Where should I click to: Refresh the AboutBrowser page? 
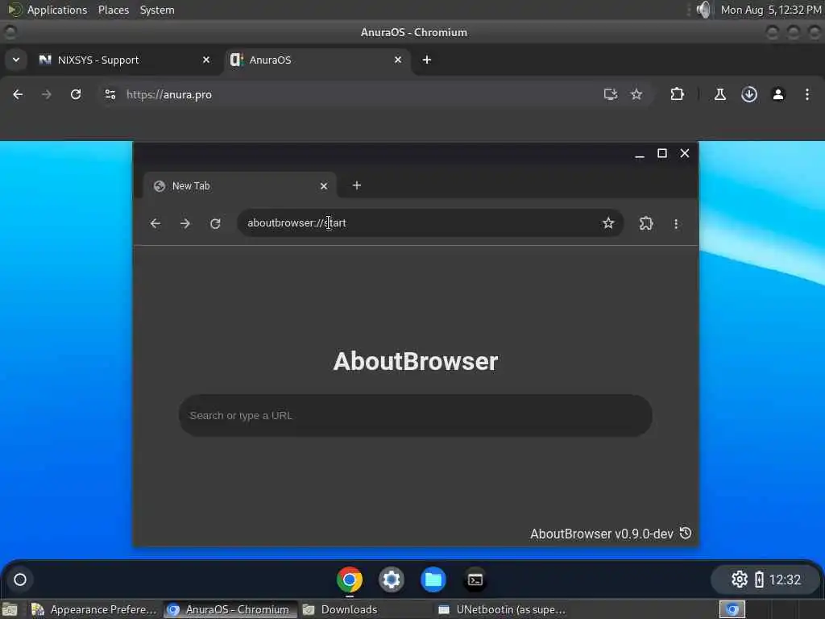pos(215,224)
